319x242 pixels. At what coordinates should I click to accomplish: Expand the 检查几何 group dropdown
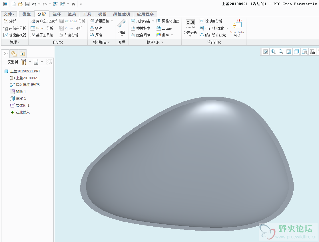(x=155, y=42)
